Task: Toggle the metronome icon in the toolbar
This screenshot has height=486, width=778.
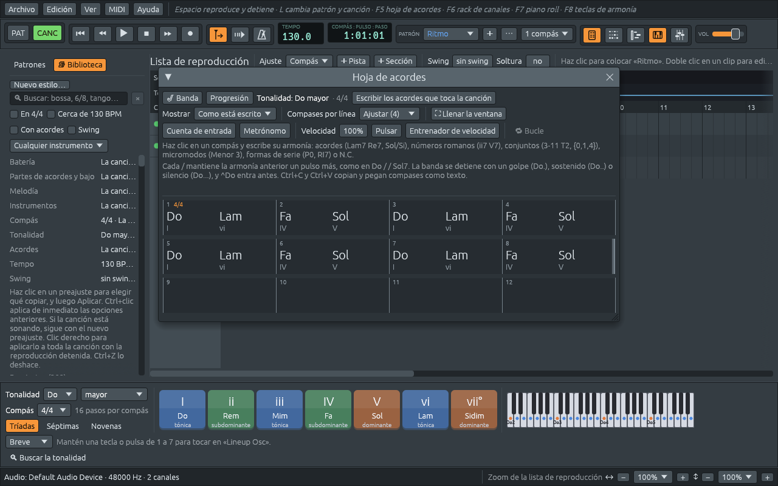Action: point(262,35)
